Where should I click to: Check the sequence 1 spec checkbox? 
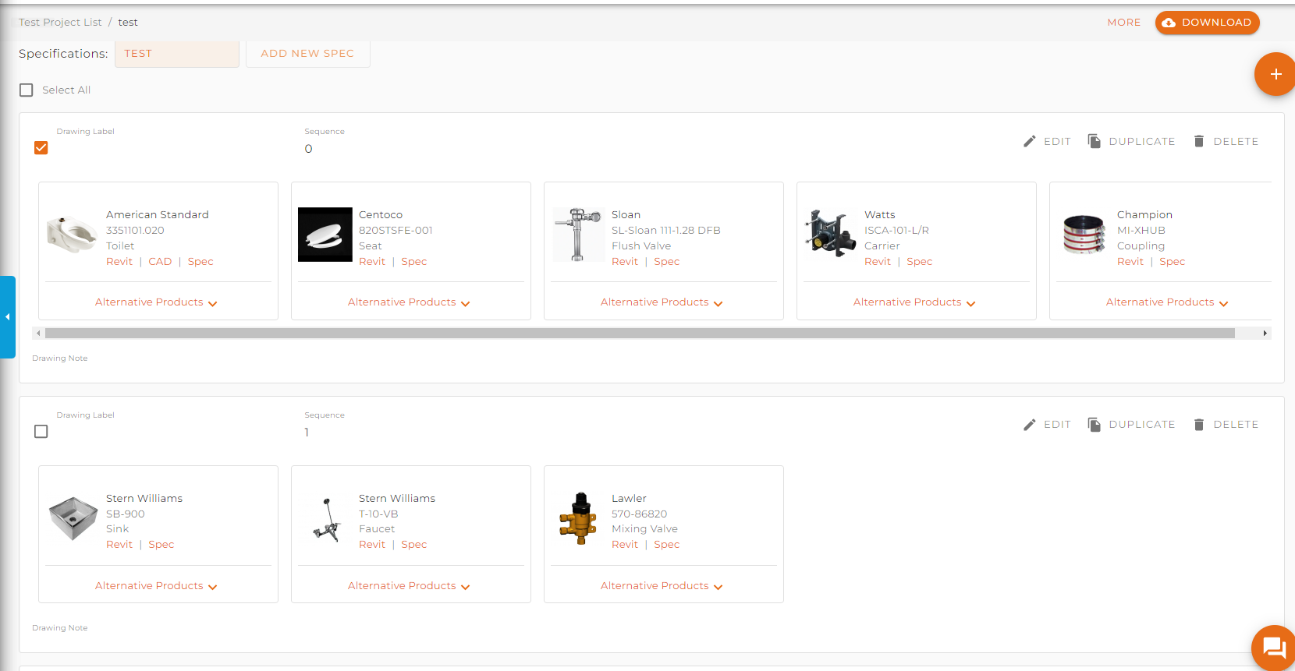(41, 432)
